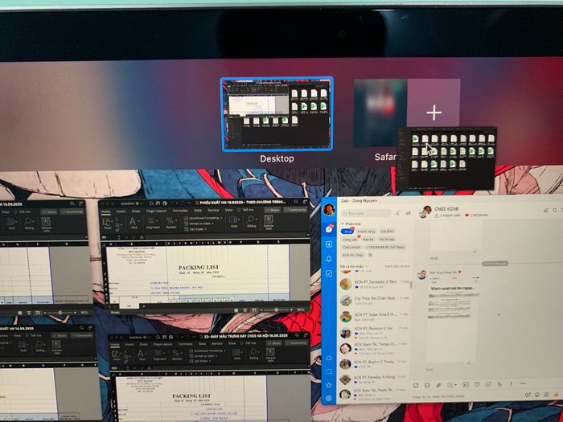Screen dimensions: 563x422
Task: Open Zalo contacts icon in blue sidebar
Action: [329, 244]
